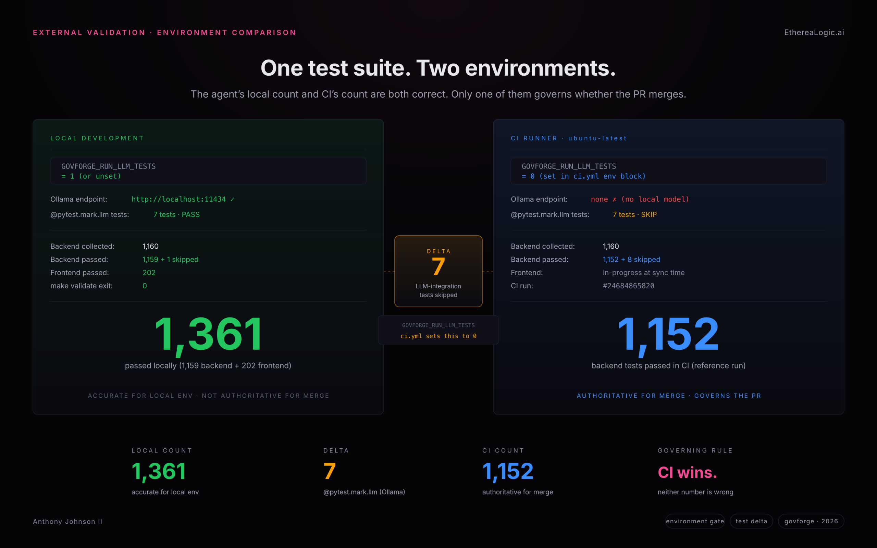This screenshot has height=548, width=877.
Task: Click the 'GOVERNING RULE' summary heading
Action: (695, 450)
